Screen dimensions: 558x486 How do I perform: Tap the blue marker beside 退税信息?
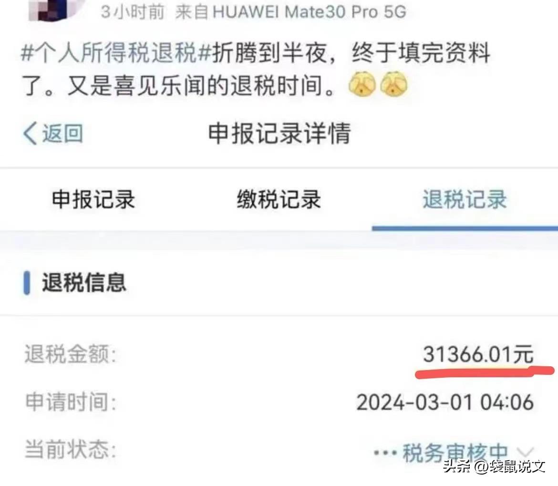27,283
